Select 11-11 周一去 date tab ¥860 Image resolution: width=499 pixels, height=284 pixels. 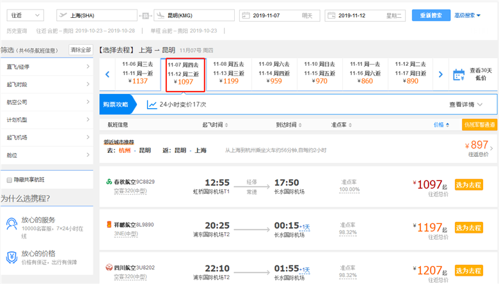[x=365, y=73]
